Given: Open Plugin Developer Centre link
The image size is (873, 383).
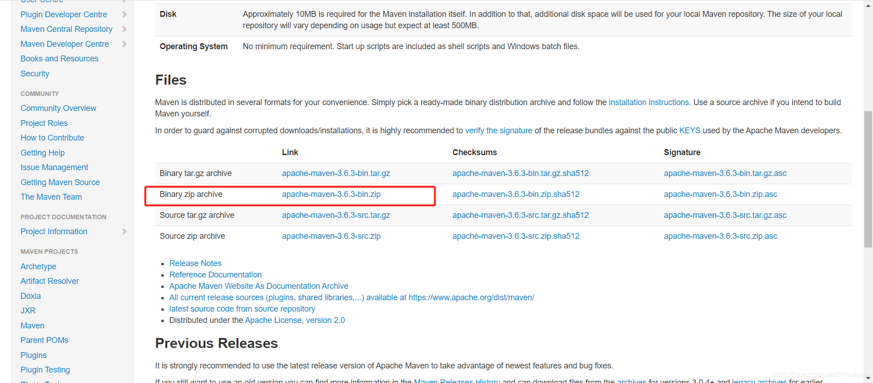Looking at the screenshot, I should click(64, 15).
